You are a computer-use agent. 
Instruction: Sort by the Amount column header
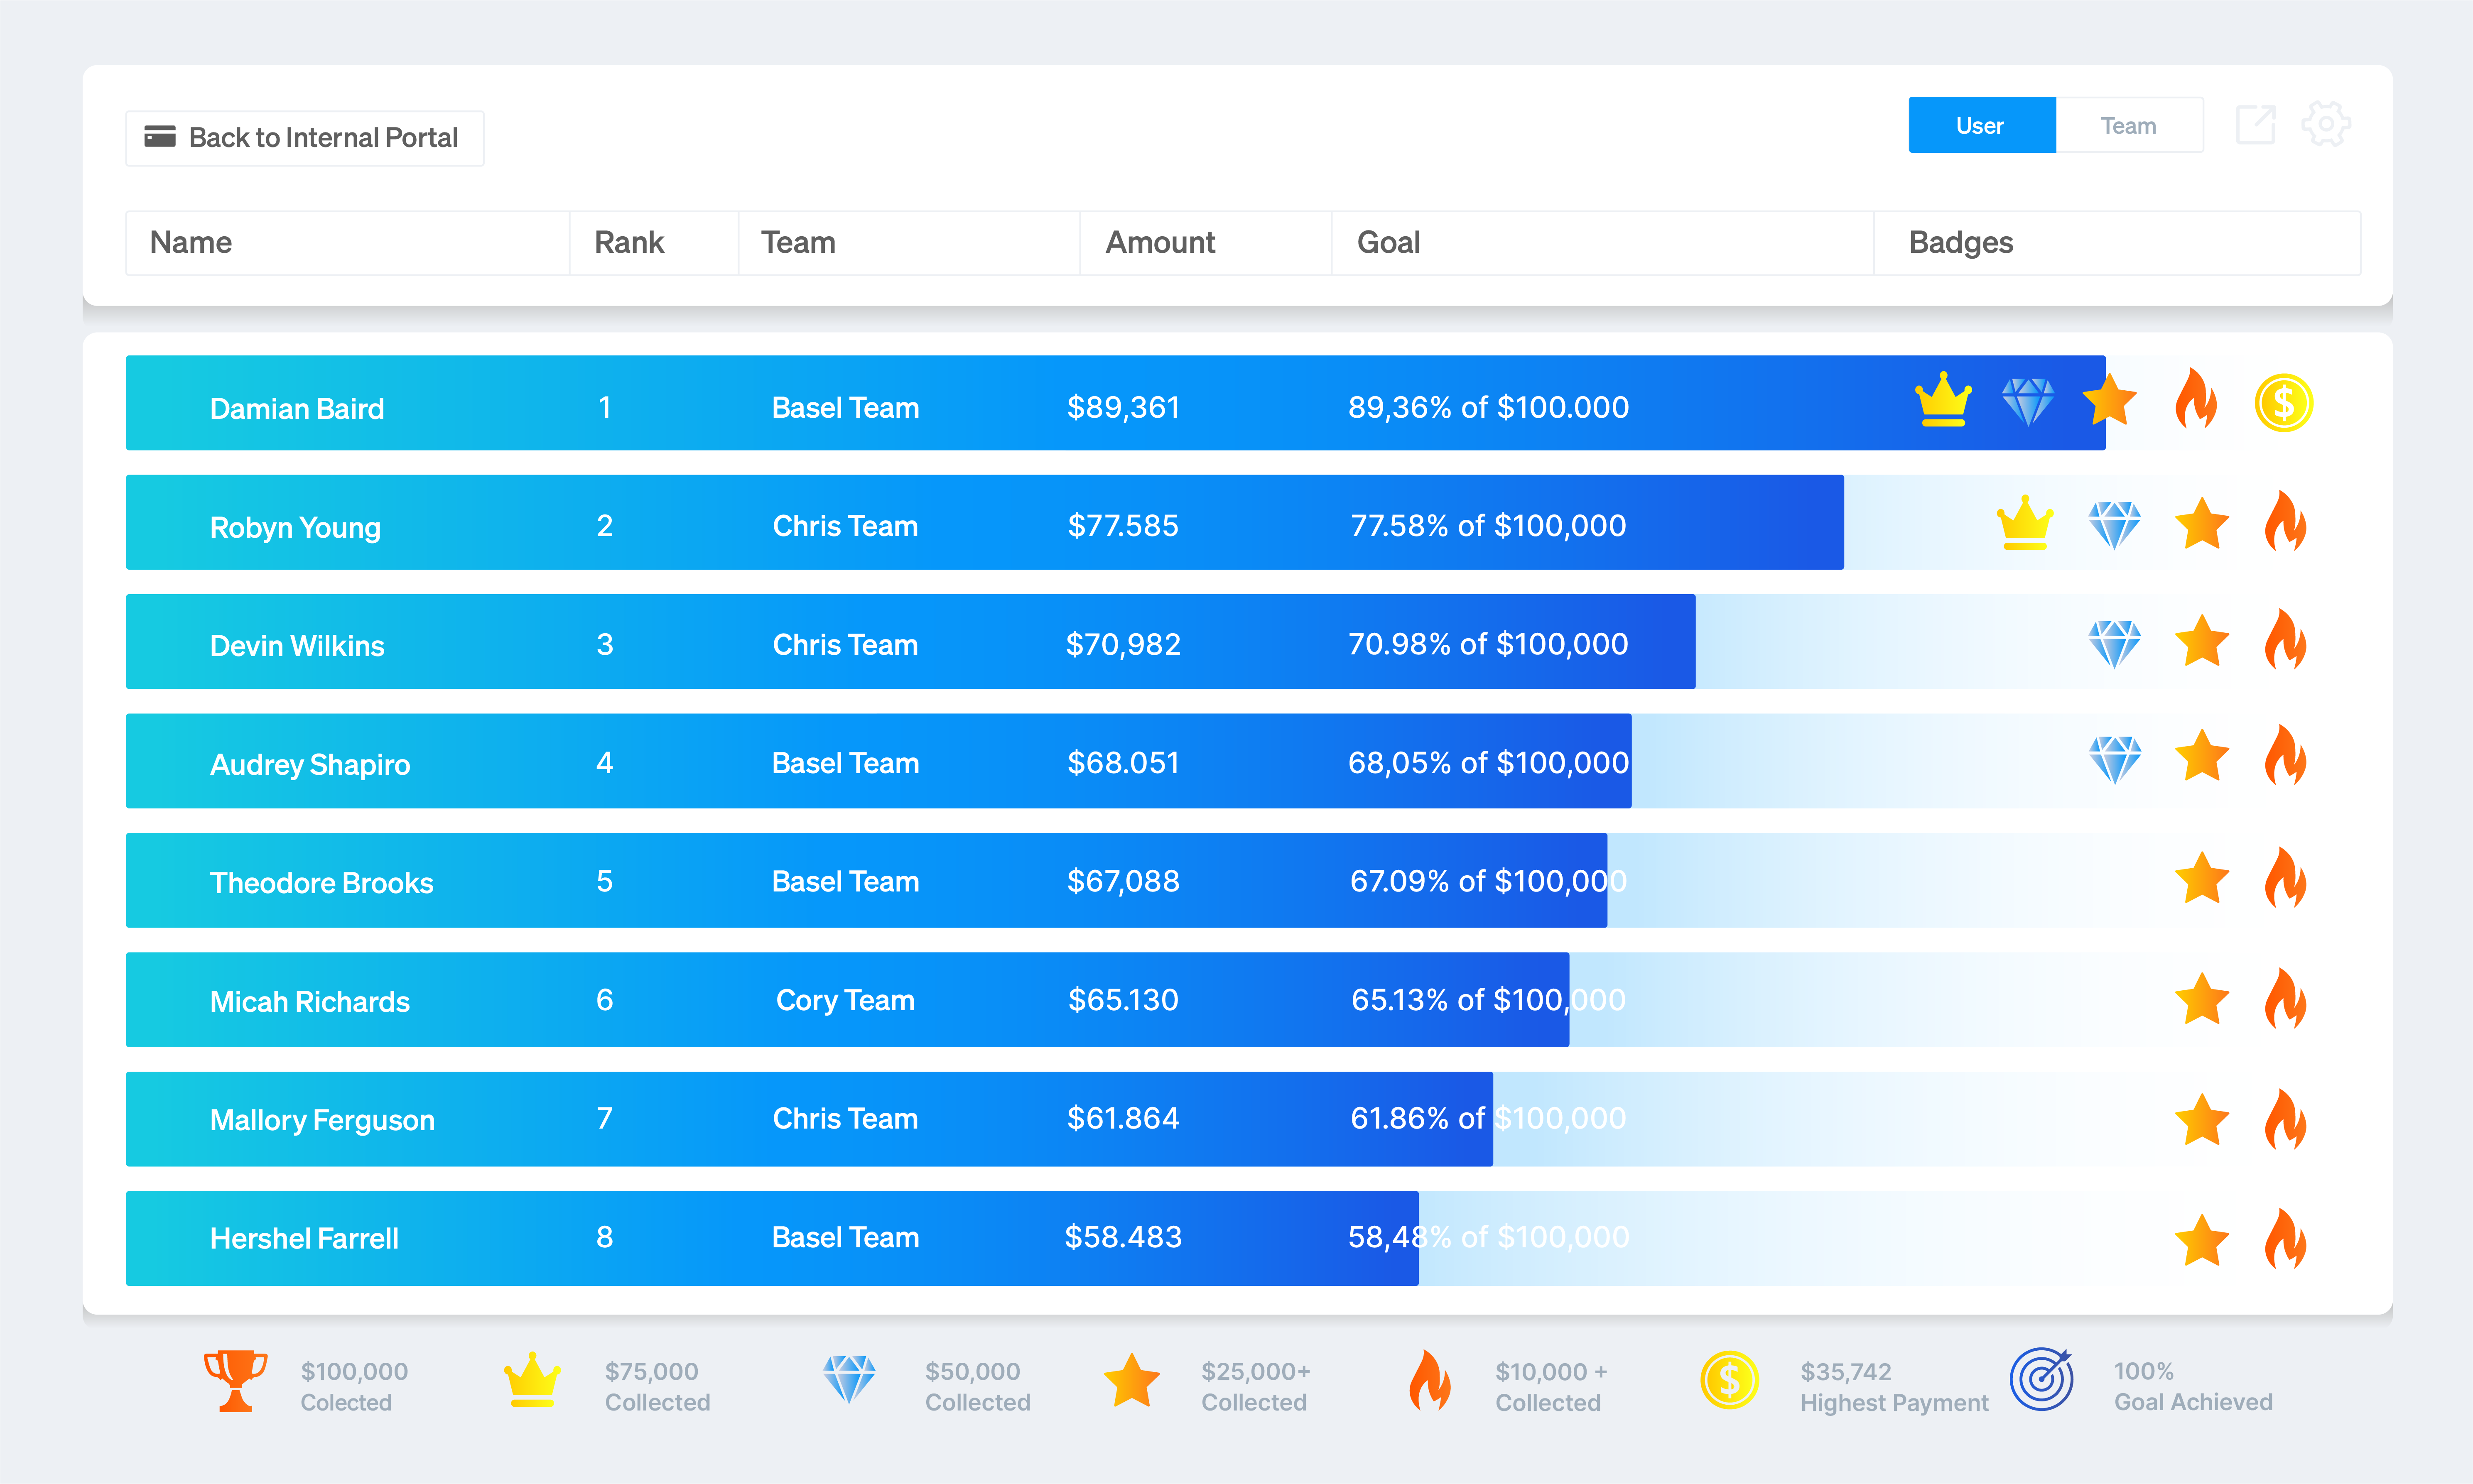click(x=1160, y=243)
